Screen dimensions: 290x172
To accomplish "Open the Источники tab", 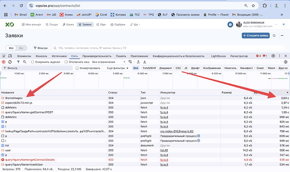I will tap(59, 56).
